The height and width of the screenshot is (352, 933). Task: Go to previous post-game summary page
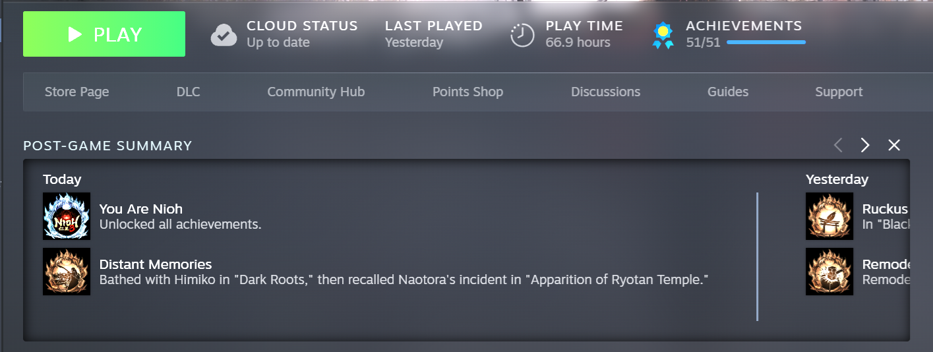[838, 145]
